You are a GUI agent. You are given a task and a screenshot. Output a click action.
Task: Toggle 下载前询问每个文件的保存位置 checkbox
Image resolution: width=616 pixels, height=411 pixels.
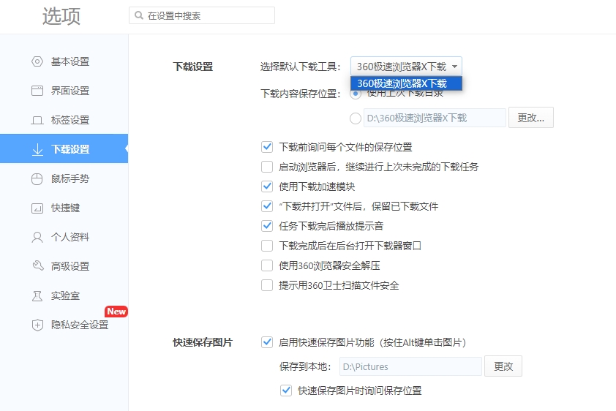tap(267, 147)
